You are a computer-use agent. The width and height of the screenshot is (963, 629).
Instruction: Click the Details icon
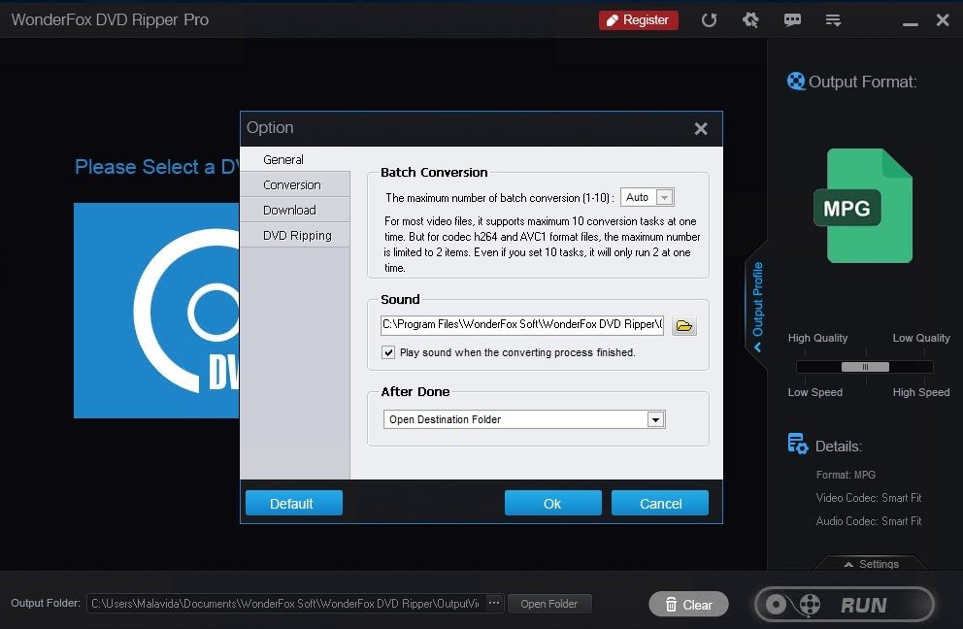[797, 444]
